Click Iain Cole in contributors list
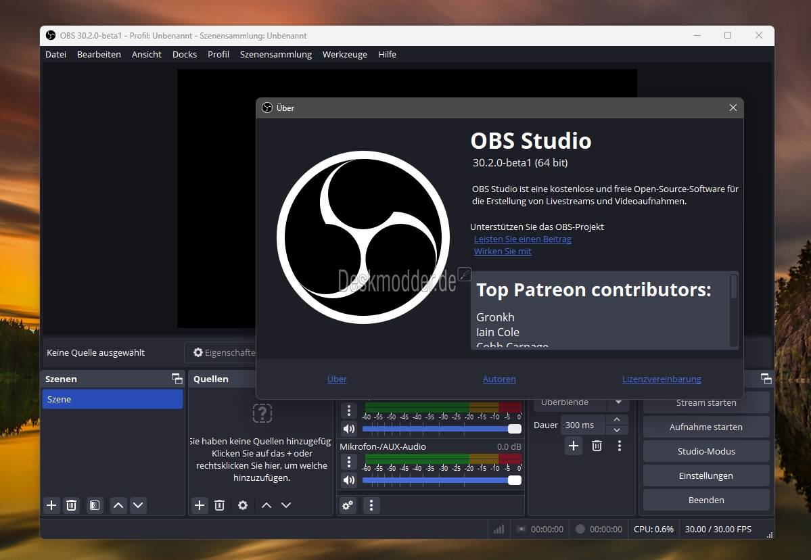The image size is (811, 560). (498, 332)
